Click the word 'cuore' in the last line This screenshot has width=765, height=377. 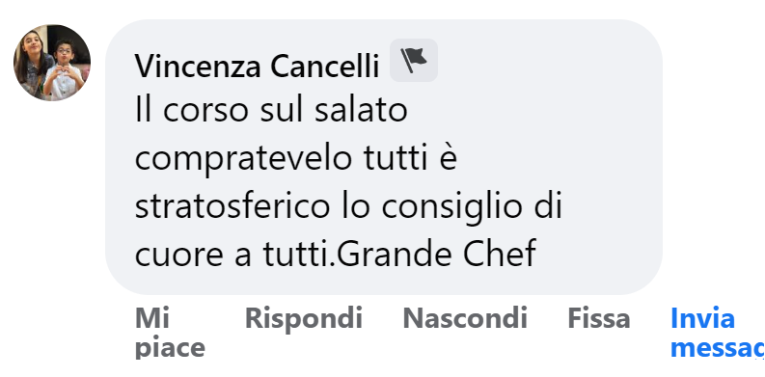[x=180, y=256]
